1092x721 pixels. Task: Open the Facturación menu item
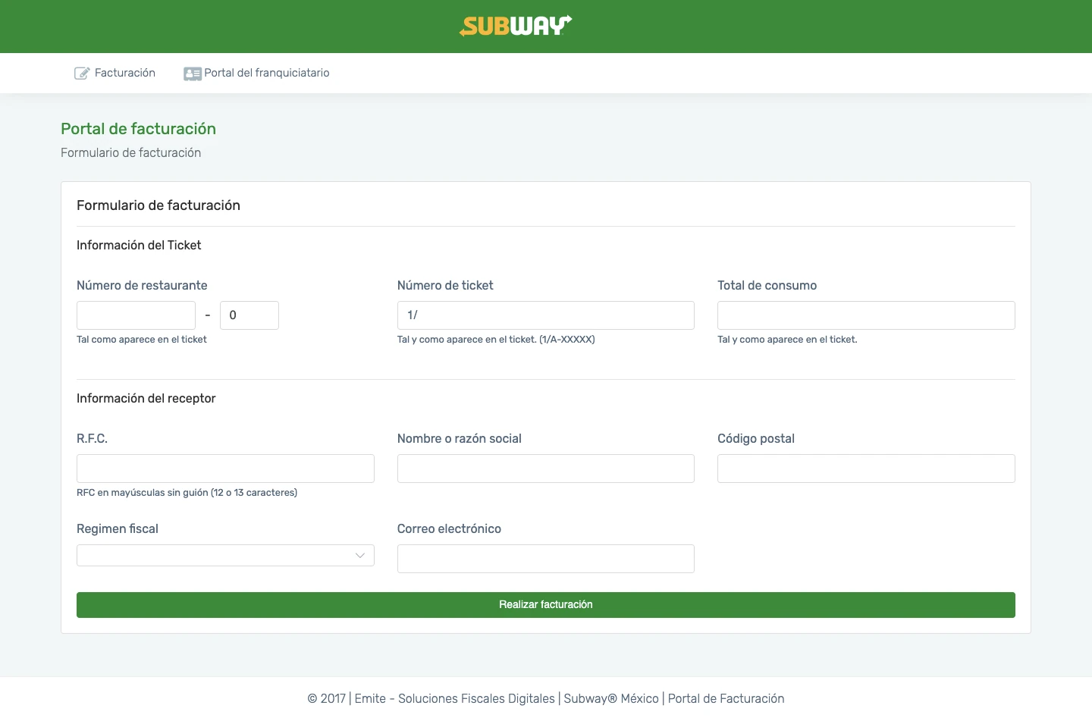(115, 73)
